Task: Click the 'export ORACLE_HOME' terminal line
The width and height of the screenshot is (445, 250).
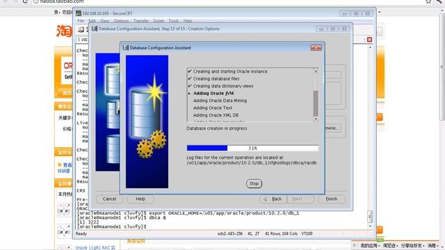Action: 188,213
